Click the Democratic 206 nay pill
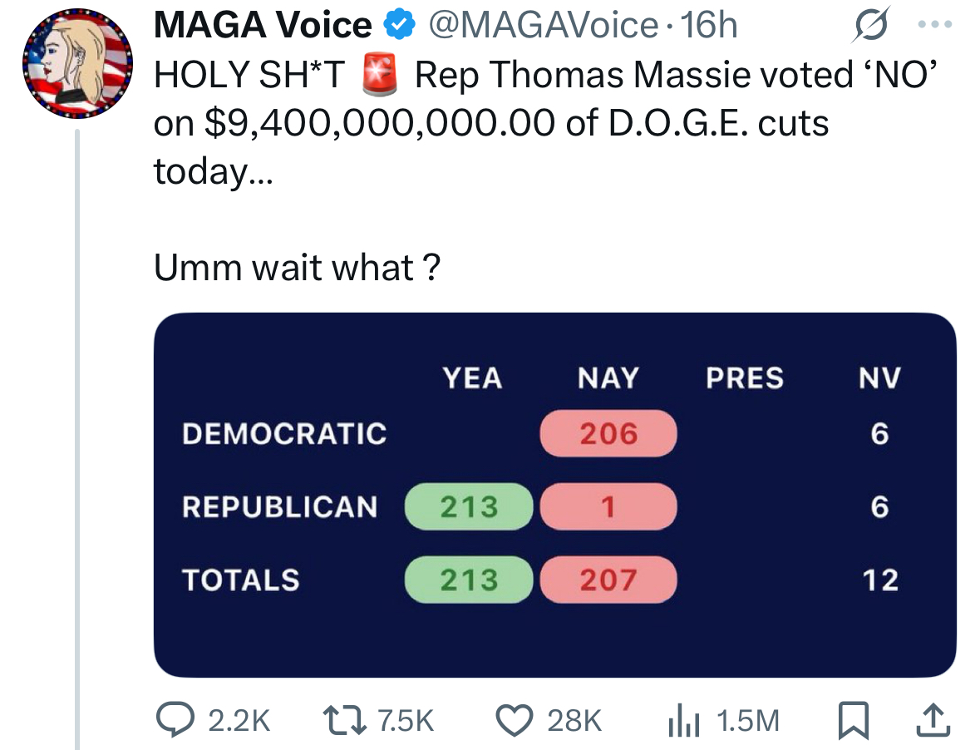The image size is (980, 750). [x=608, y=433]
